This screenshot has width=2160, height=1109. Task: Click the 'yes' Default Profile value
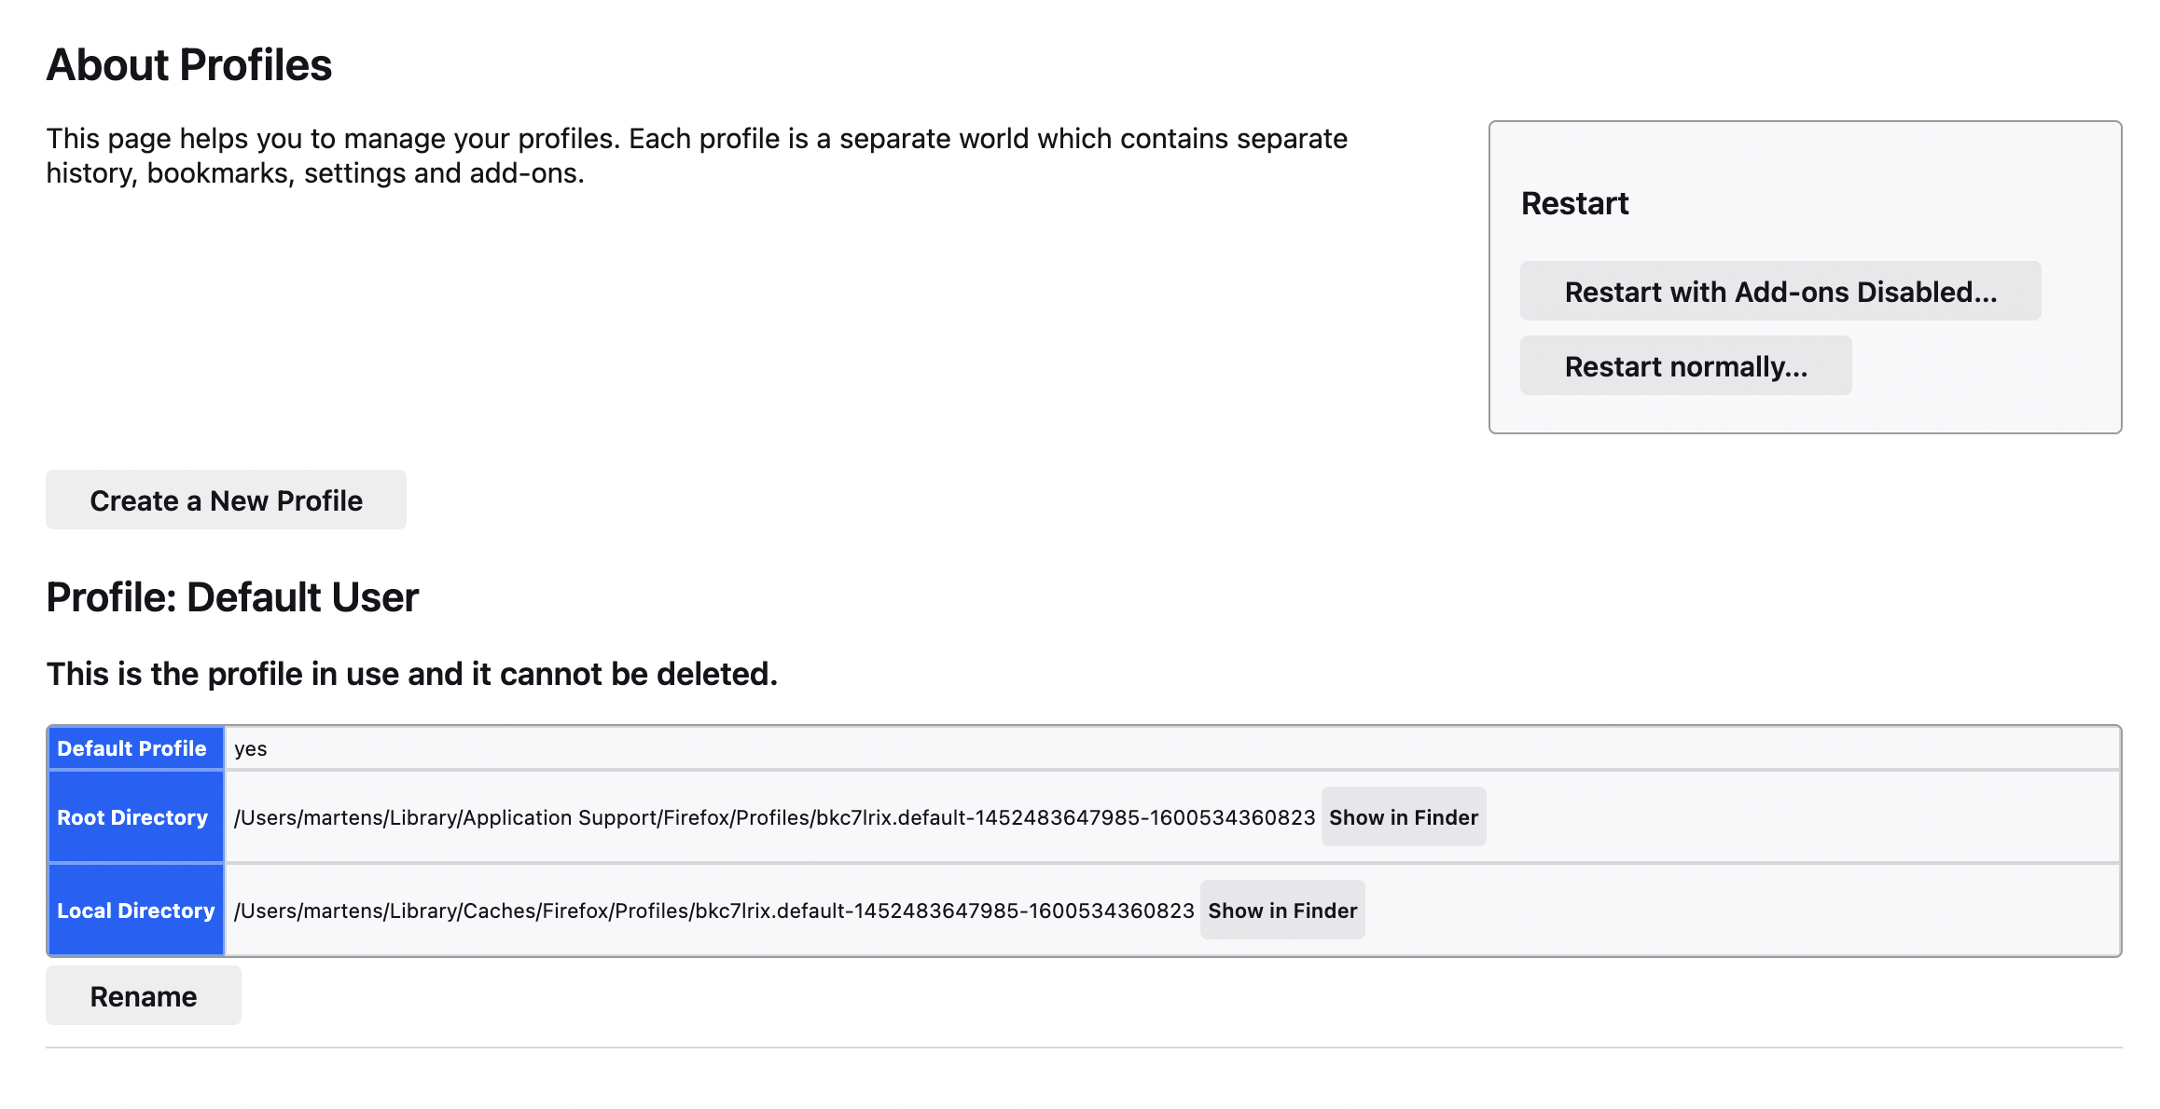tap(251, 749)
